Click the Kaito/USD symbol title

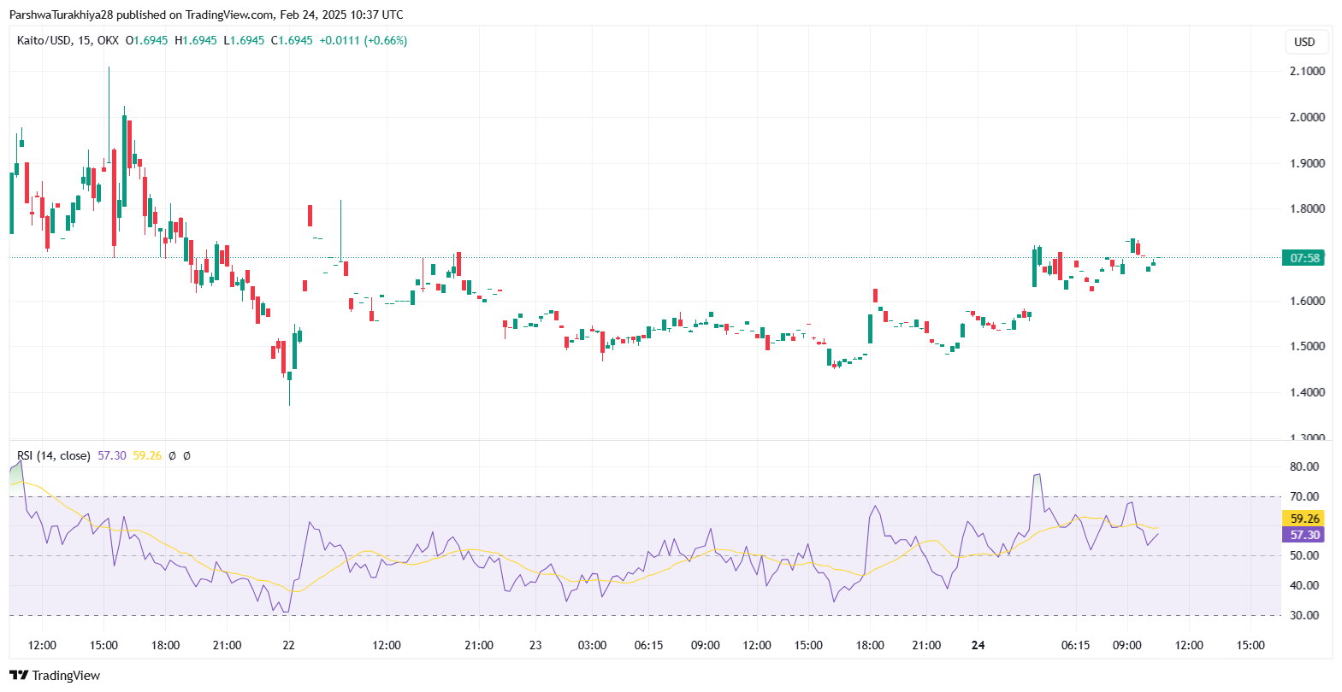[x=44, y=40]
